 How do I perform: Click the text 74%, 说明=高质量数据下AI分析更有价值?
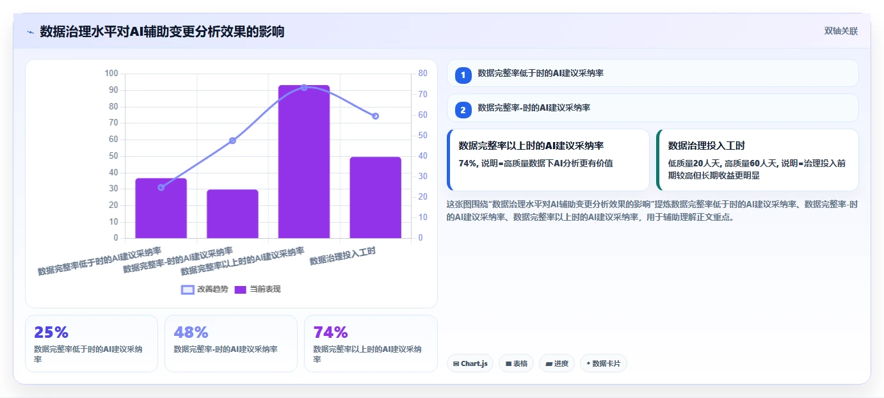click(536, 163)
